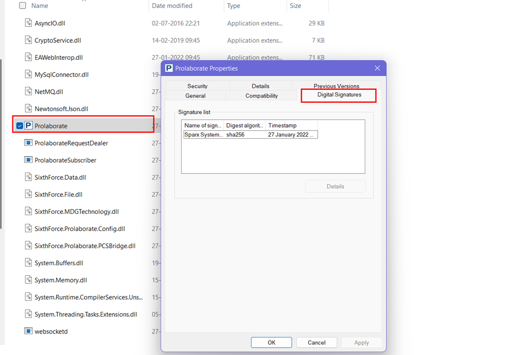Click OK in Prolaborate Properties
The image size is (510, 355).
271,343
